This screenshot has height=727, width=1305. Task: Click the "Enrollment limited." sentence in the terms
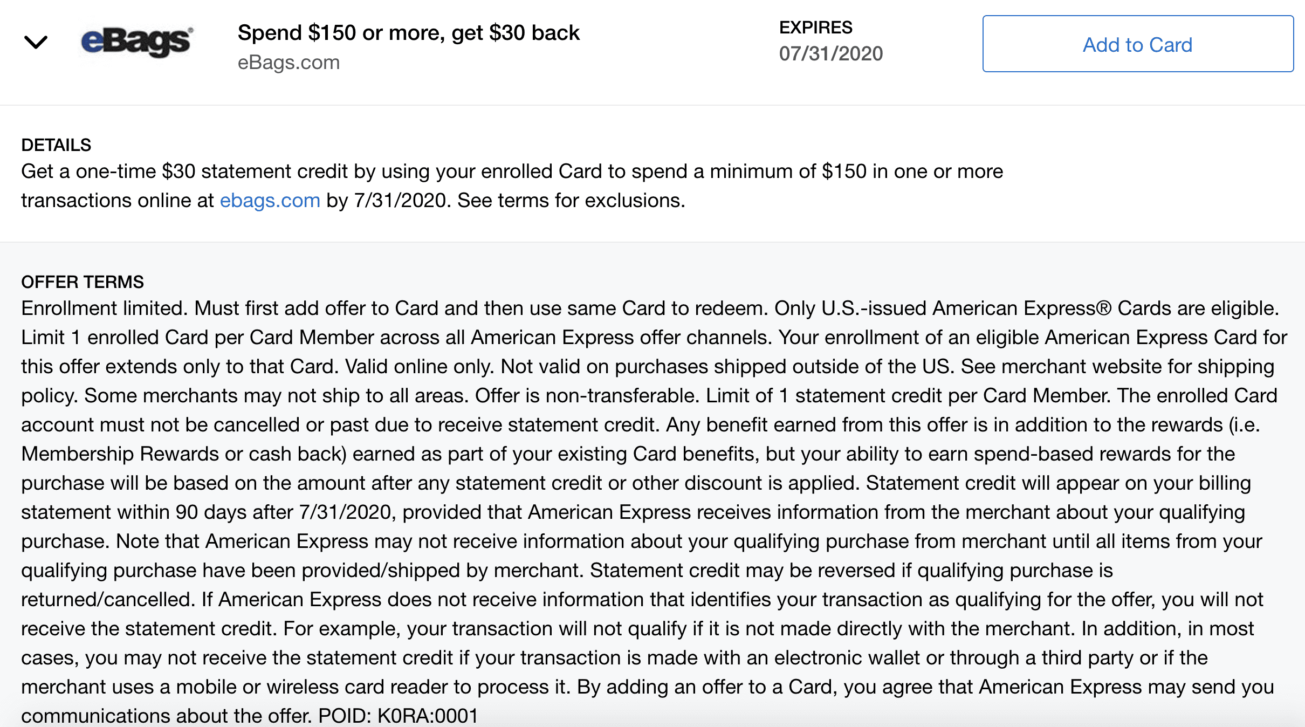[x=105, y=308]
